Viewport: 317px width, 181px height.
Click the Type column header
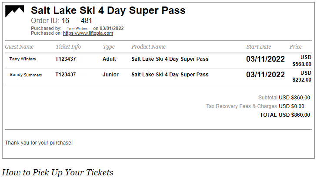(109, 47)
